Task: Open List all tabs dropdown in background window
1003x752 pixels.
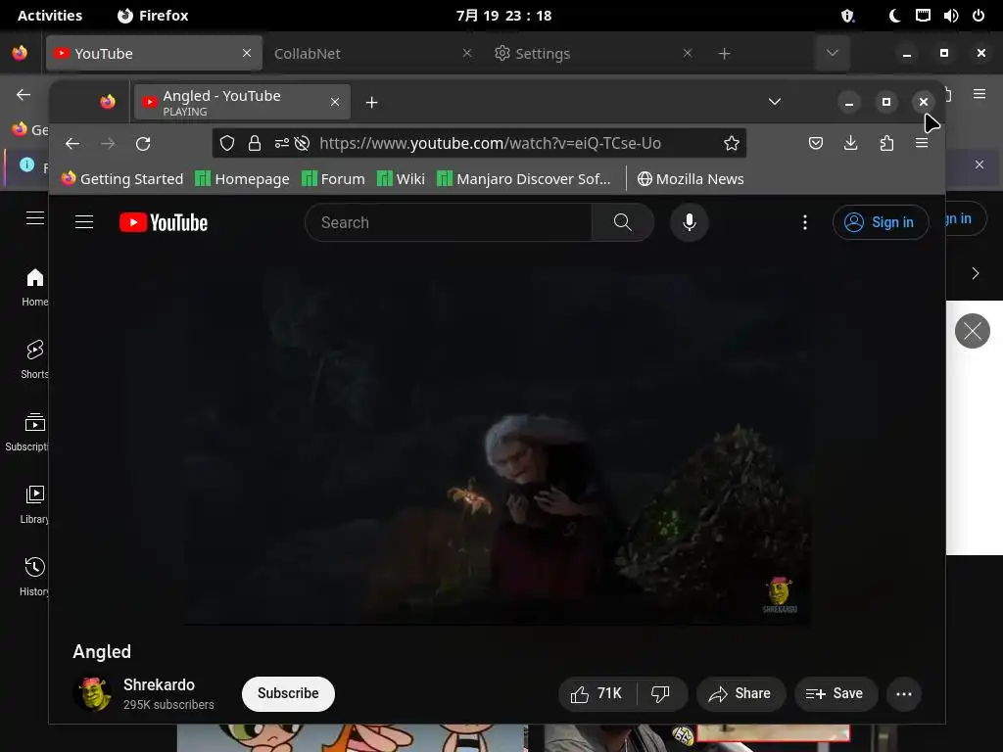Action: [833, 53]
